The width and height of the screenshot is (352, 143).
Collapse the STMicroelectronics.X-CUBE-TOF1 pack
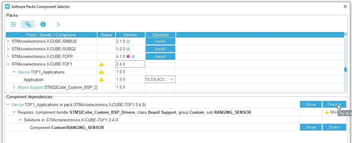[8, 64]
